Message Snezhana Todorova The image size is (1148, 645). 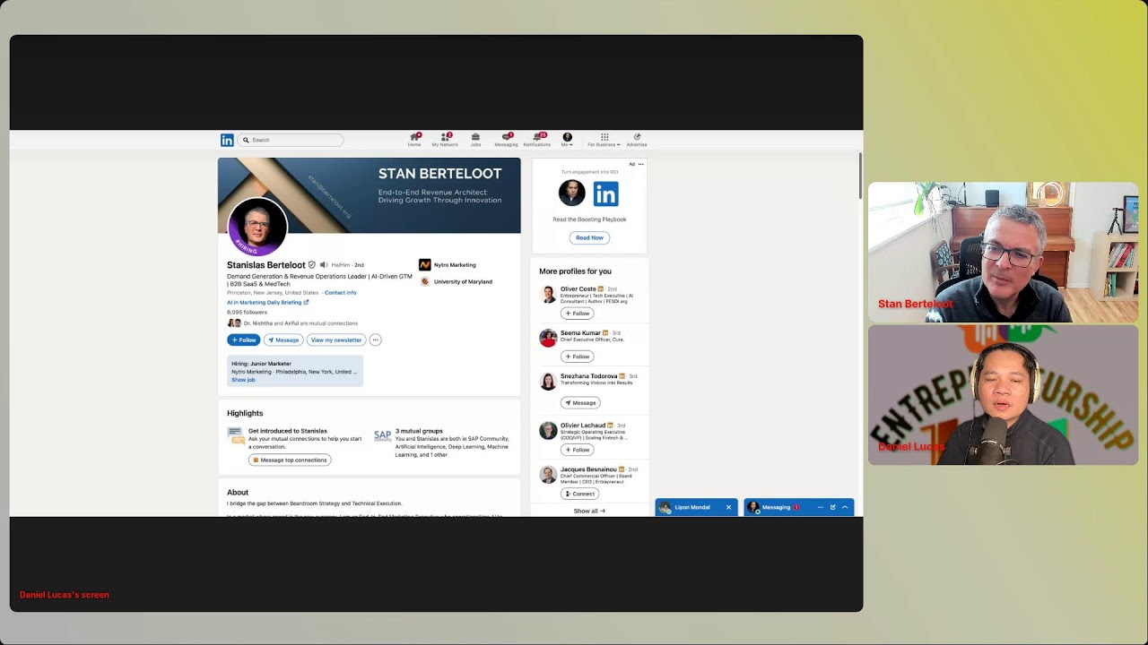[x=580, y=403]
